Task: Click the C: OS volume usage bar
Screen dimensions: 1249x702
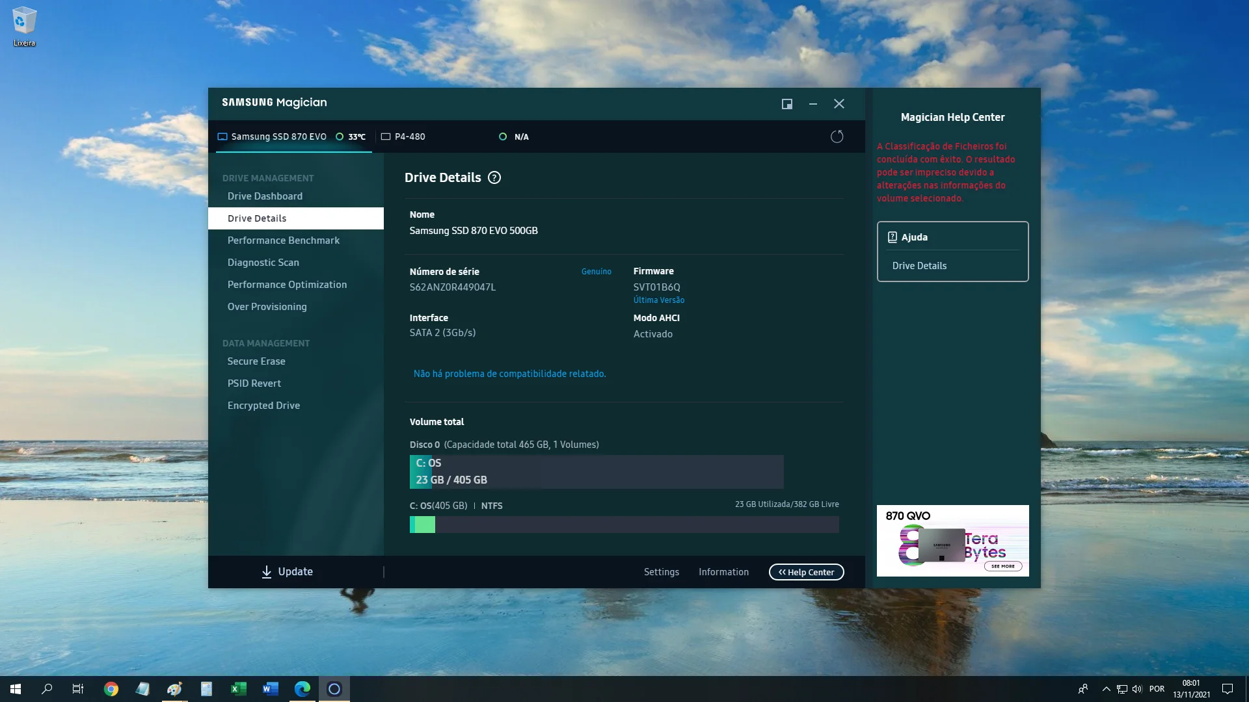Action: point(623,525)
